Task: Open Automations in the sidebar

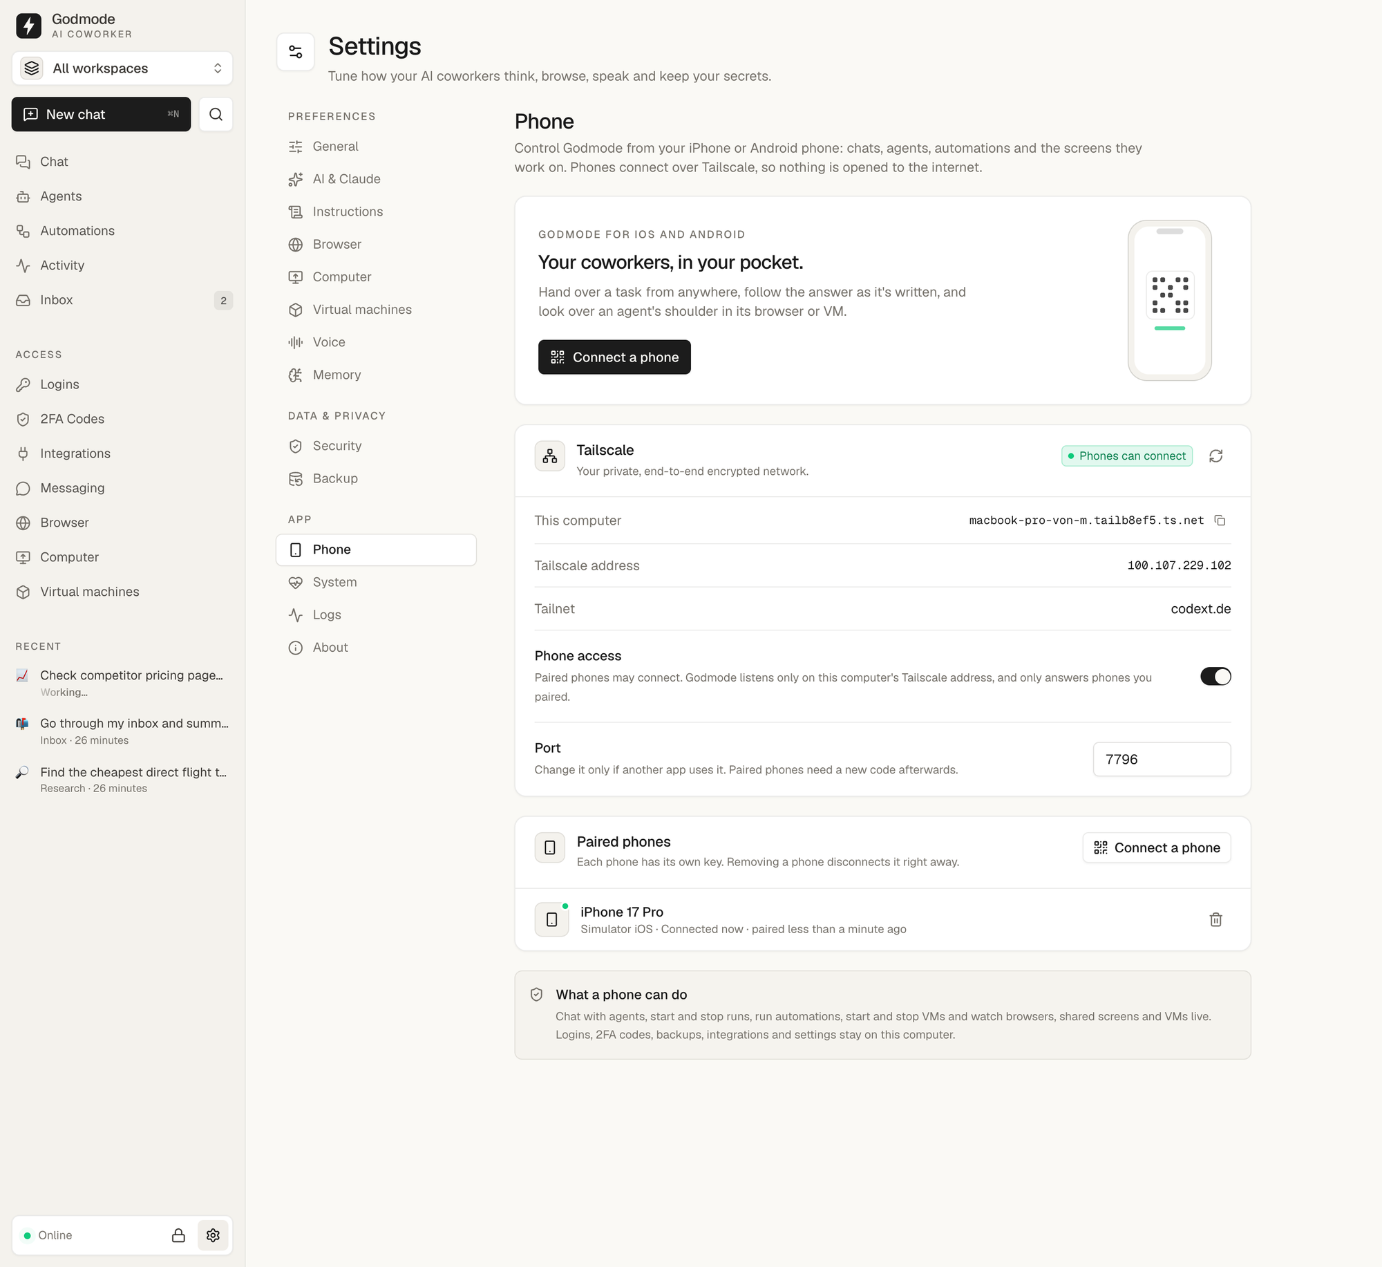Action: [122, 231]
